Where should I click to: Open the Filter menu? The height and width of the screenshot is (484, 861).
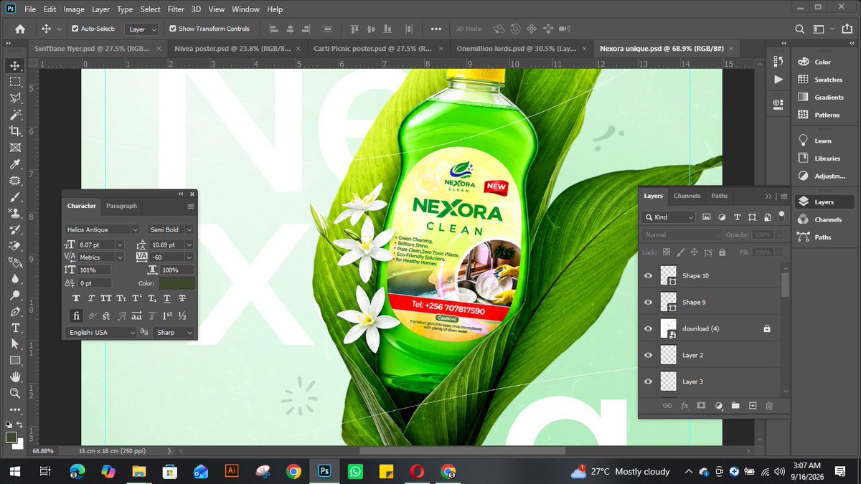176,10
